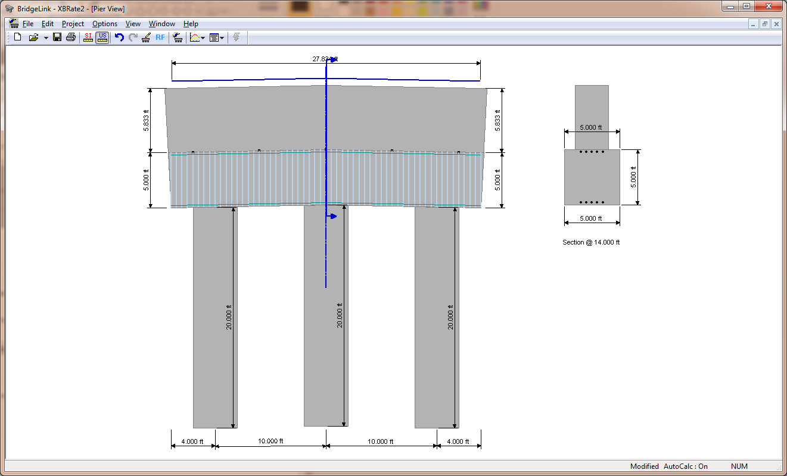Expand the Open file dropdown arrow
787x476 pixels.
(46, 38)
